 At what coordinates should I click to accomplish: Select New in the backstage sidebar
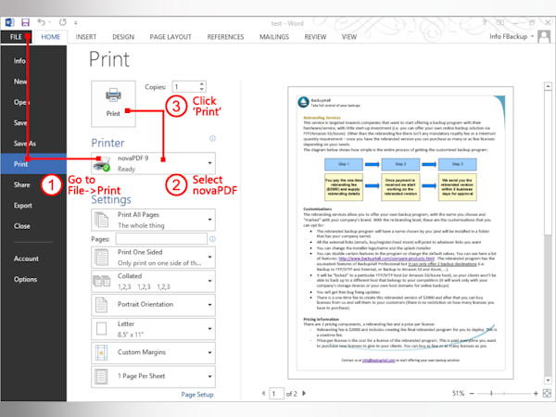pyautogui.click(x=33, y=82)
